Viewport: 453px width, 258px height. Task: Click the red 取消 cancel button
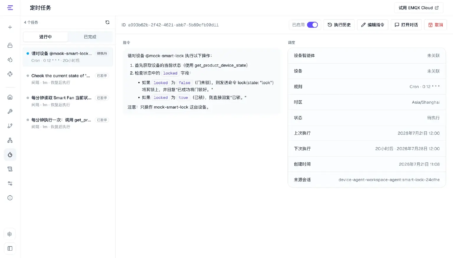[436, 25]
